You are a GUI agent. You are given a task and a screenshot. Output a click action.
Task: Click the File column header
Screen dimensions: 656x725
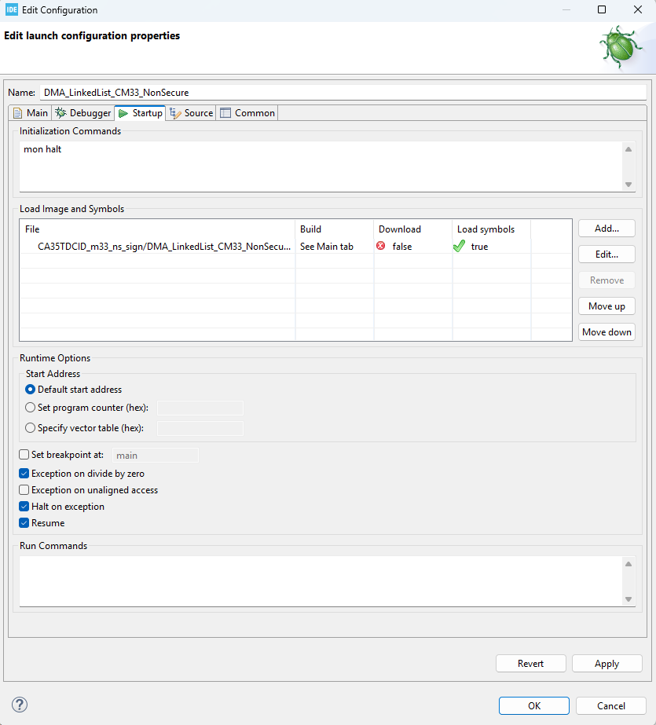[x=158, y=229]
